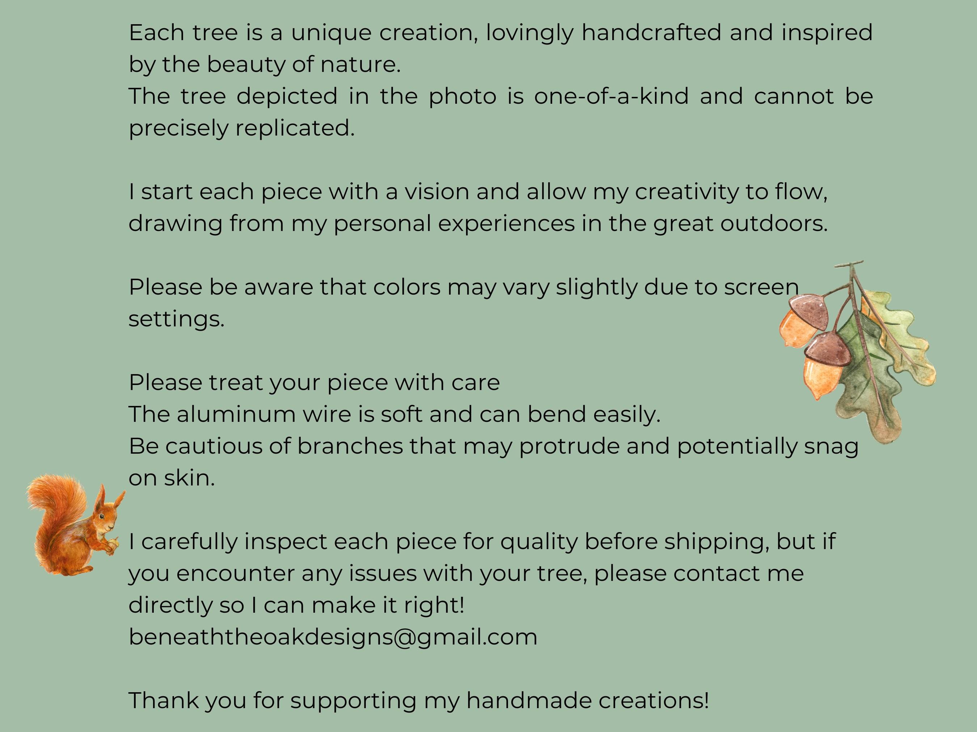Click the line 'Please treat your piece with care'
Screen dimensions: 977x732
coord(314,382)
